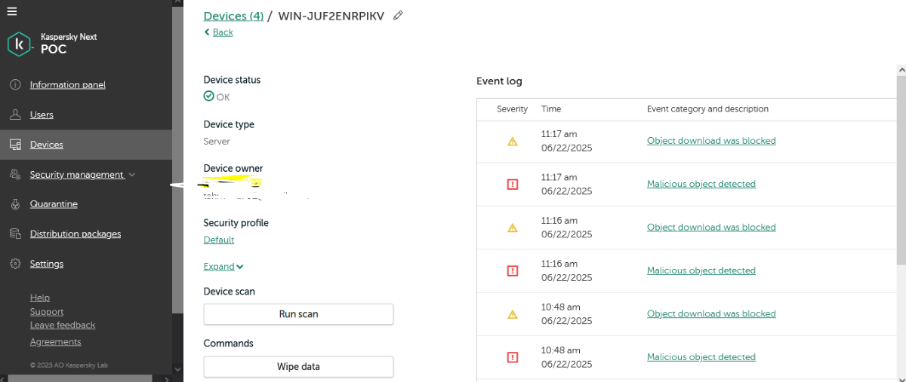Open the Default security profile link
Viewport: 906px width, 382px height.
[219, 240]
